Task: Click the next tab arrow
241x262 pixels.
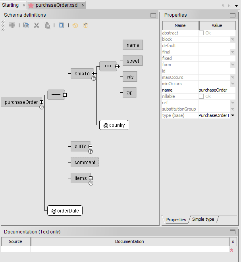Action: tap(230, 6)
